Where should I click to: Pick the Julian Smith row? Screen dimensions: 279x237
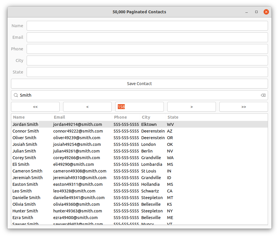[x=139, y=151]
